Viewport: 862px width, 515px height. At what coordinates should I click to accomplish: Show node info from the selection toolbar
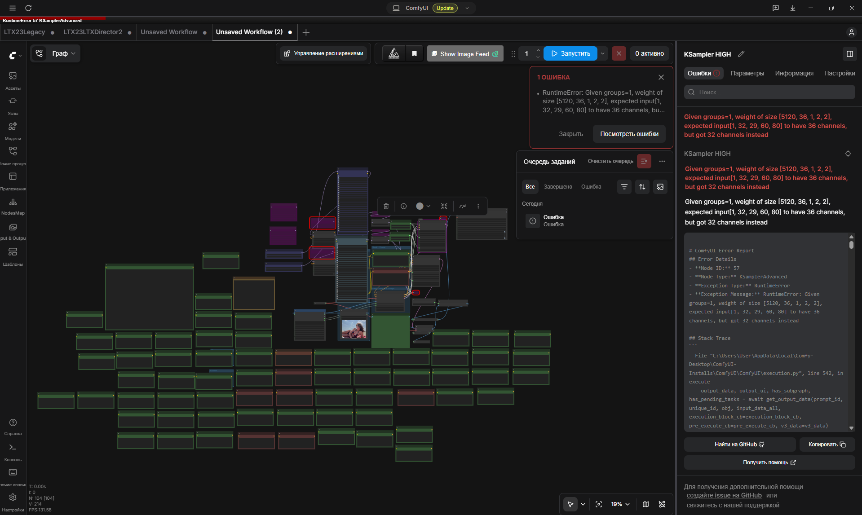pos(403,206)
